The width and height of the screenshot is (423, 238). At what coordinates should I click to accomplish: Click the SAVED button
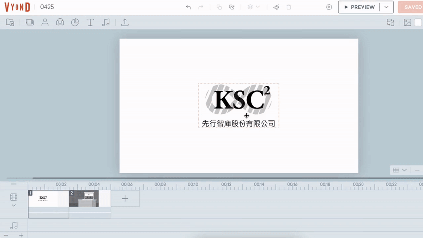click(x=411, y=7)
